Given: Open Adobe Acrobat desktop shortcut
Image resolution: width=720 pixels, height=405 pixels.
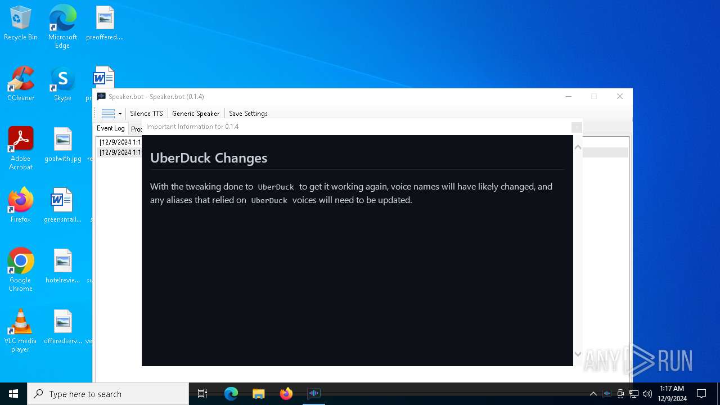Looking at the screenshot, I should tap(21, 148).
